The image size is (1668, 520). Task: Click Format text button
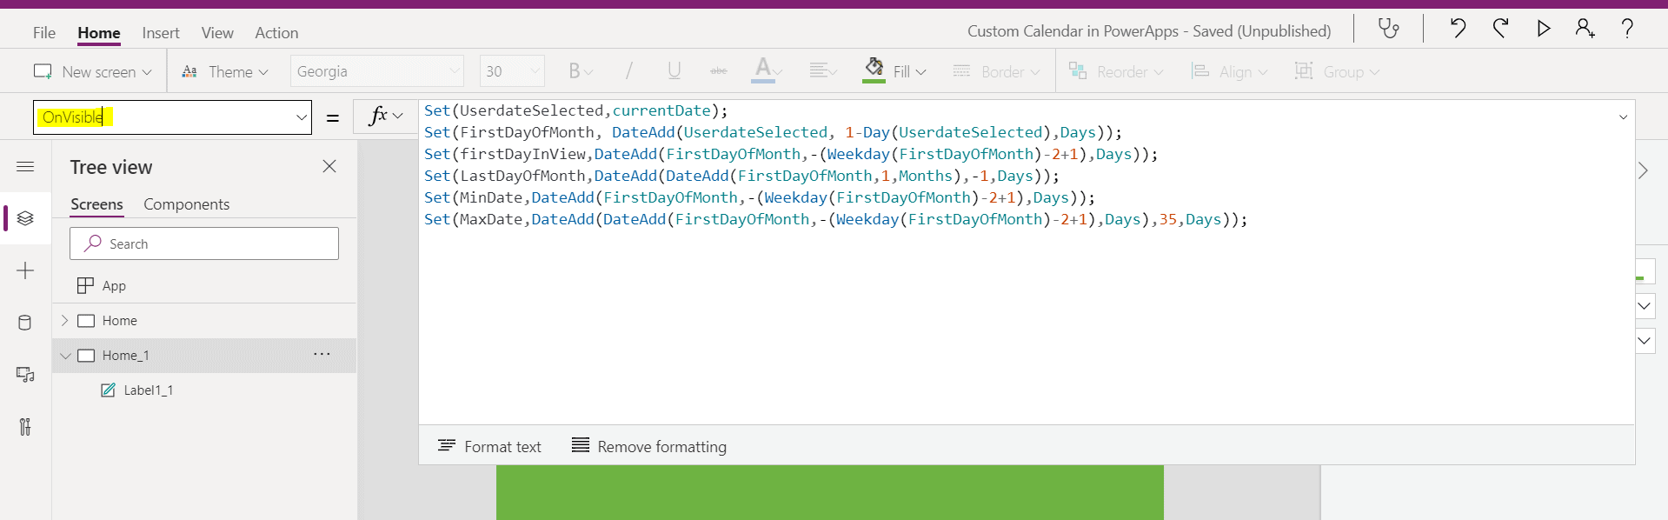click(489, 446)
